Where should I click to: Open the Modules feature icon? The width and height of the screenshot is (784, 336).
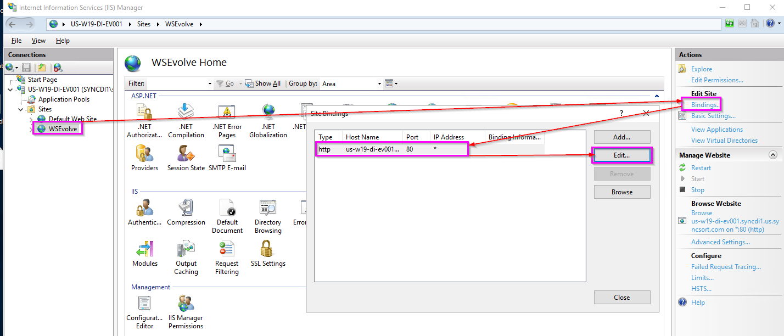click(x=144, y=249)
